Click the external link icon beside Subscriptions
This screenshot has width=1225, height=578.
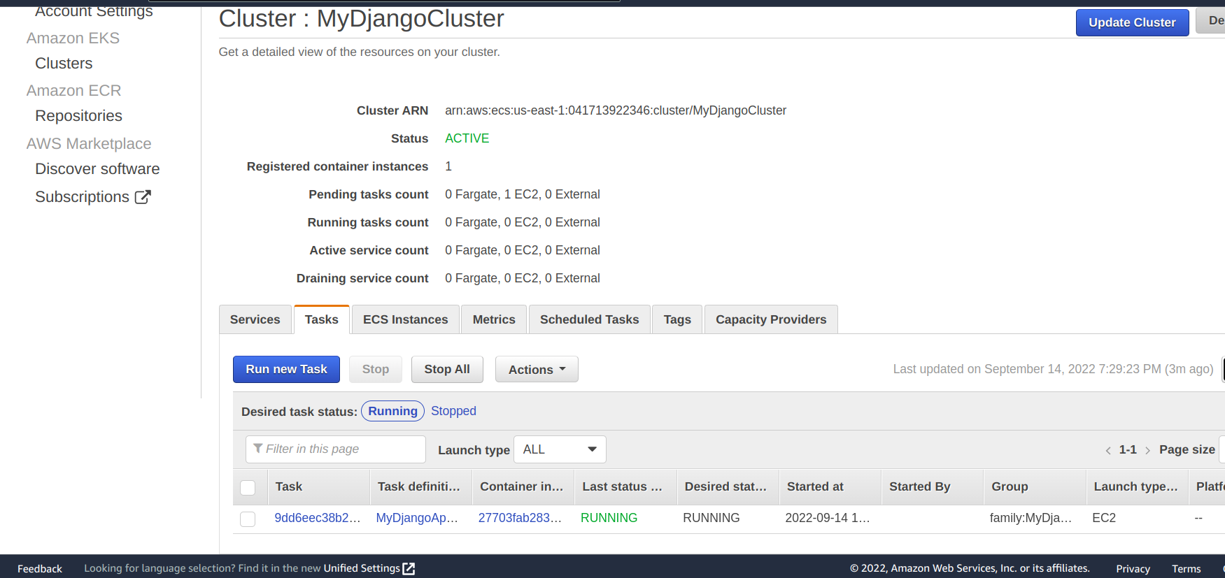click(x=143, y=197)
